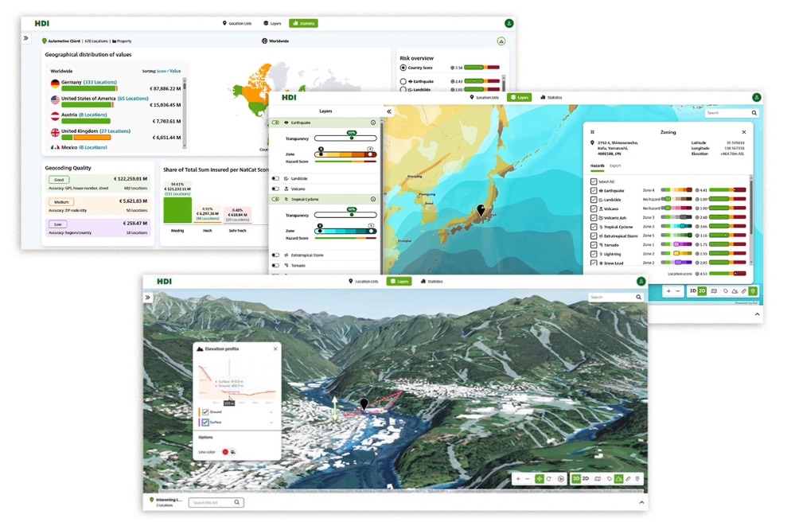The width and height of the screenshot is (795, 522).
Task: Close the Zoning panel
Action: tap(744, 132)
